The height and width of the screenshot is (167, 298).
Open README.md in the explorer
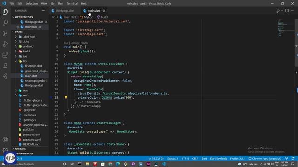[x=31, y=144]
